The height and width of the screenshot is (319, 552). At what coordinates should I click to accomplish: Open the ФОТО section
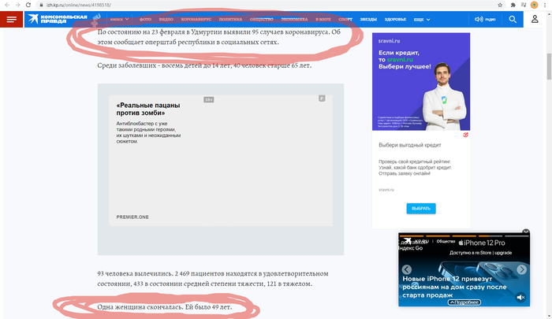(145, 20)
